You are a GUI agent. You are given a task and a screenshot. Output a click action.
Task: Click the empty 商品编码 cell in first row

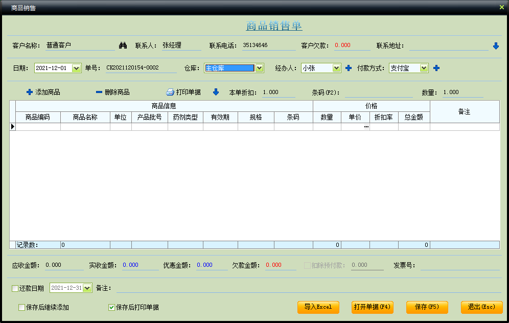click(38, 127)
